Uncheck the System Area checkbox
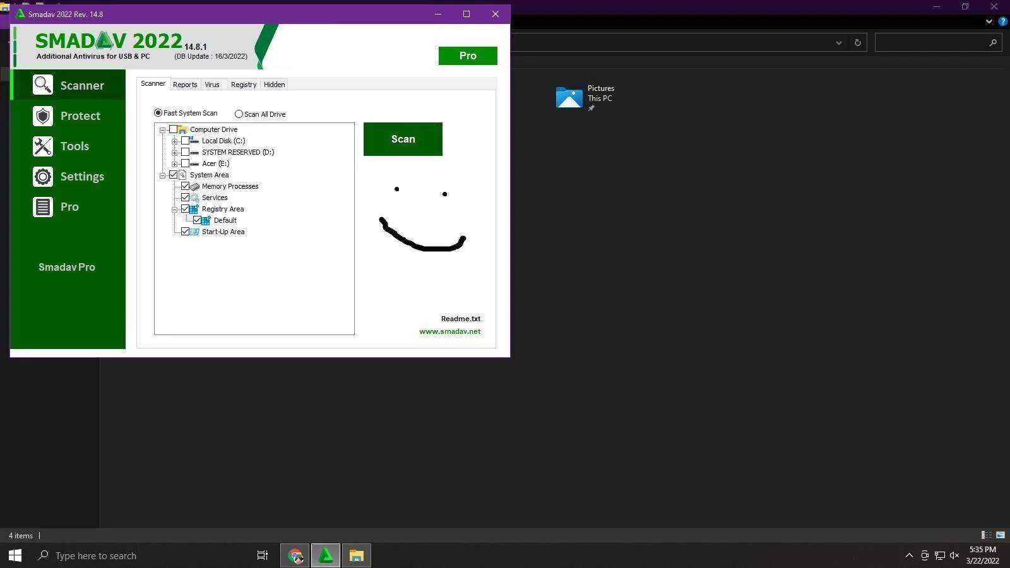 tap(173, 175)
